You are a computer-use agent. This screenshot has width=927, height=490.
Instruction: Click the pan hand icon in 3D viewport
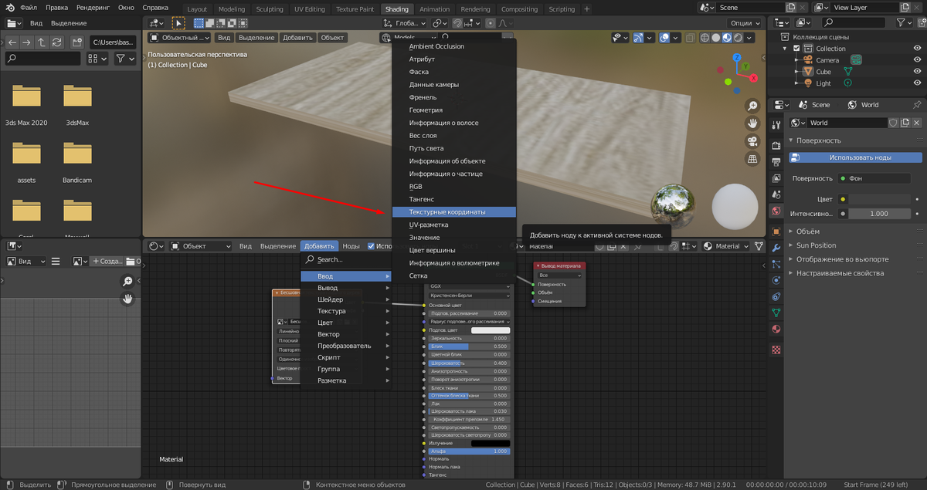(x=752, y=123)
